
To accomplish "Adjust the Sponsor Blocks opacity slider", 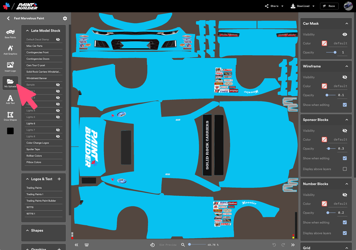I will pyautogui.click(x=331, y=149).
